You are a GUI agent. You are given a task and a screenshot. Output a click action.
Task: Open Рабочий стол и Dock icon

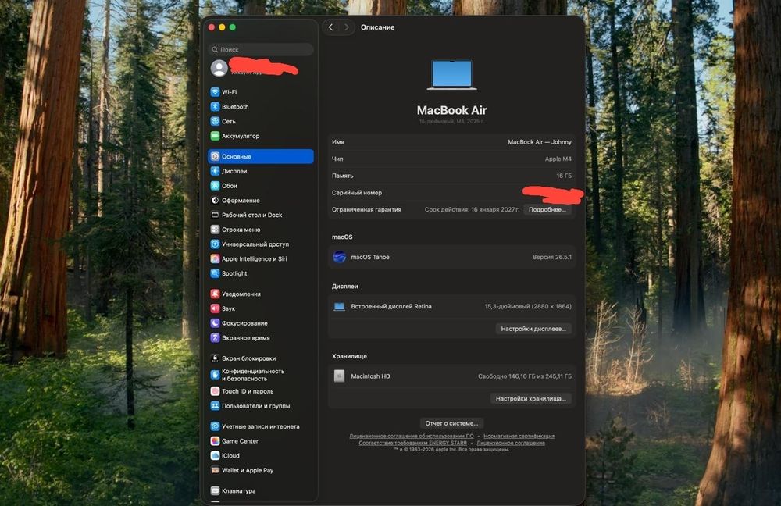[215, 216]
